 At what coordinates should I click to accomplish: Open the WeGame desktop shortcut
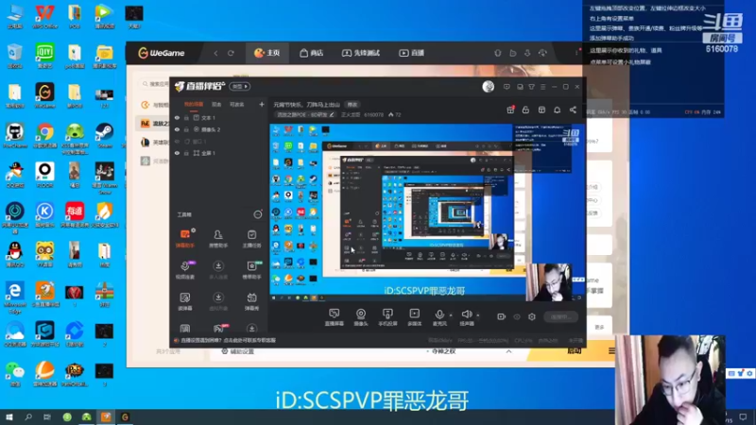(x=44, y=95)
